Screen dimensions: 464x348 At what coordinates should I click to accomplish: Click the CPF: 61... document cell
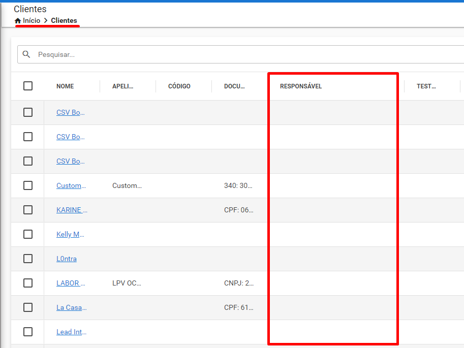[x=239, y=308]
